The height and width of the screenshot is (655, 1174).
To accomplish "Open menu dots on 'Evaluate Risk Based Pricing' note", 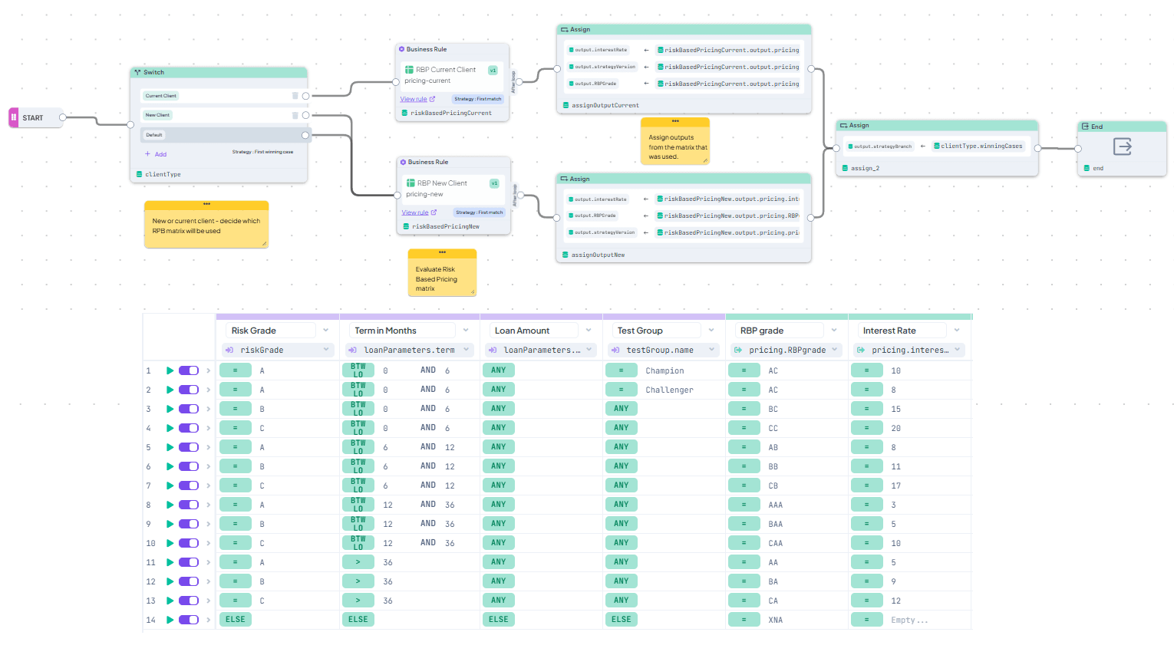I will [442, 252].
